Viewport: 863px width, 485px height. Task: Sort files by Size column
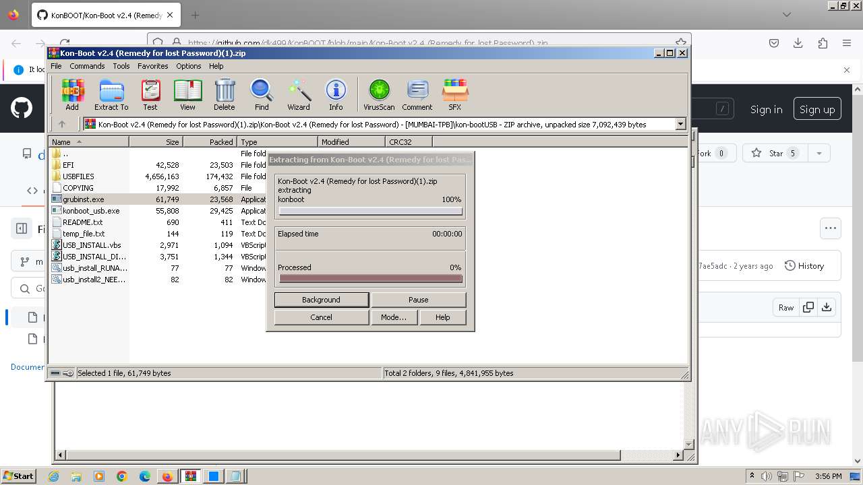click(x=156, y=142)
